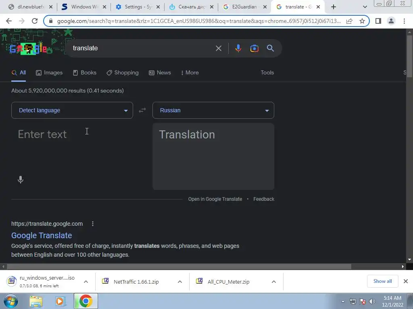
Task: Select the Shopping search filter
Action: coord(123,73)
